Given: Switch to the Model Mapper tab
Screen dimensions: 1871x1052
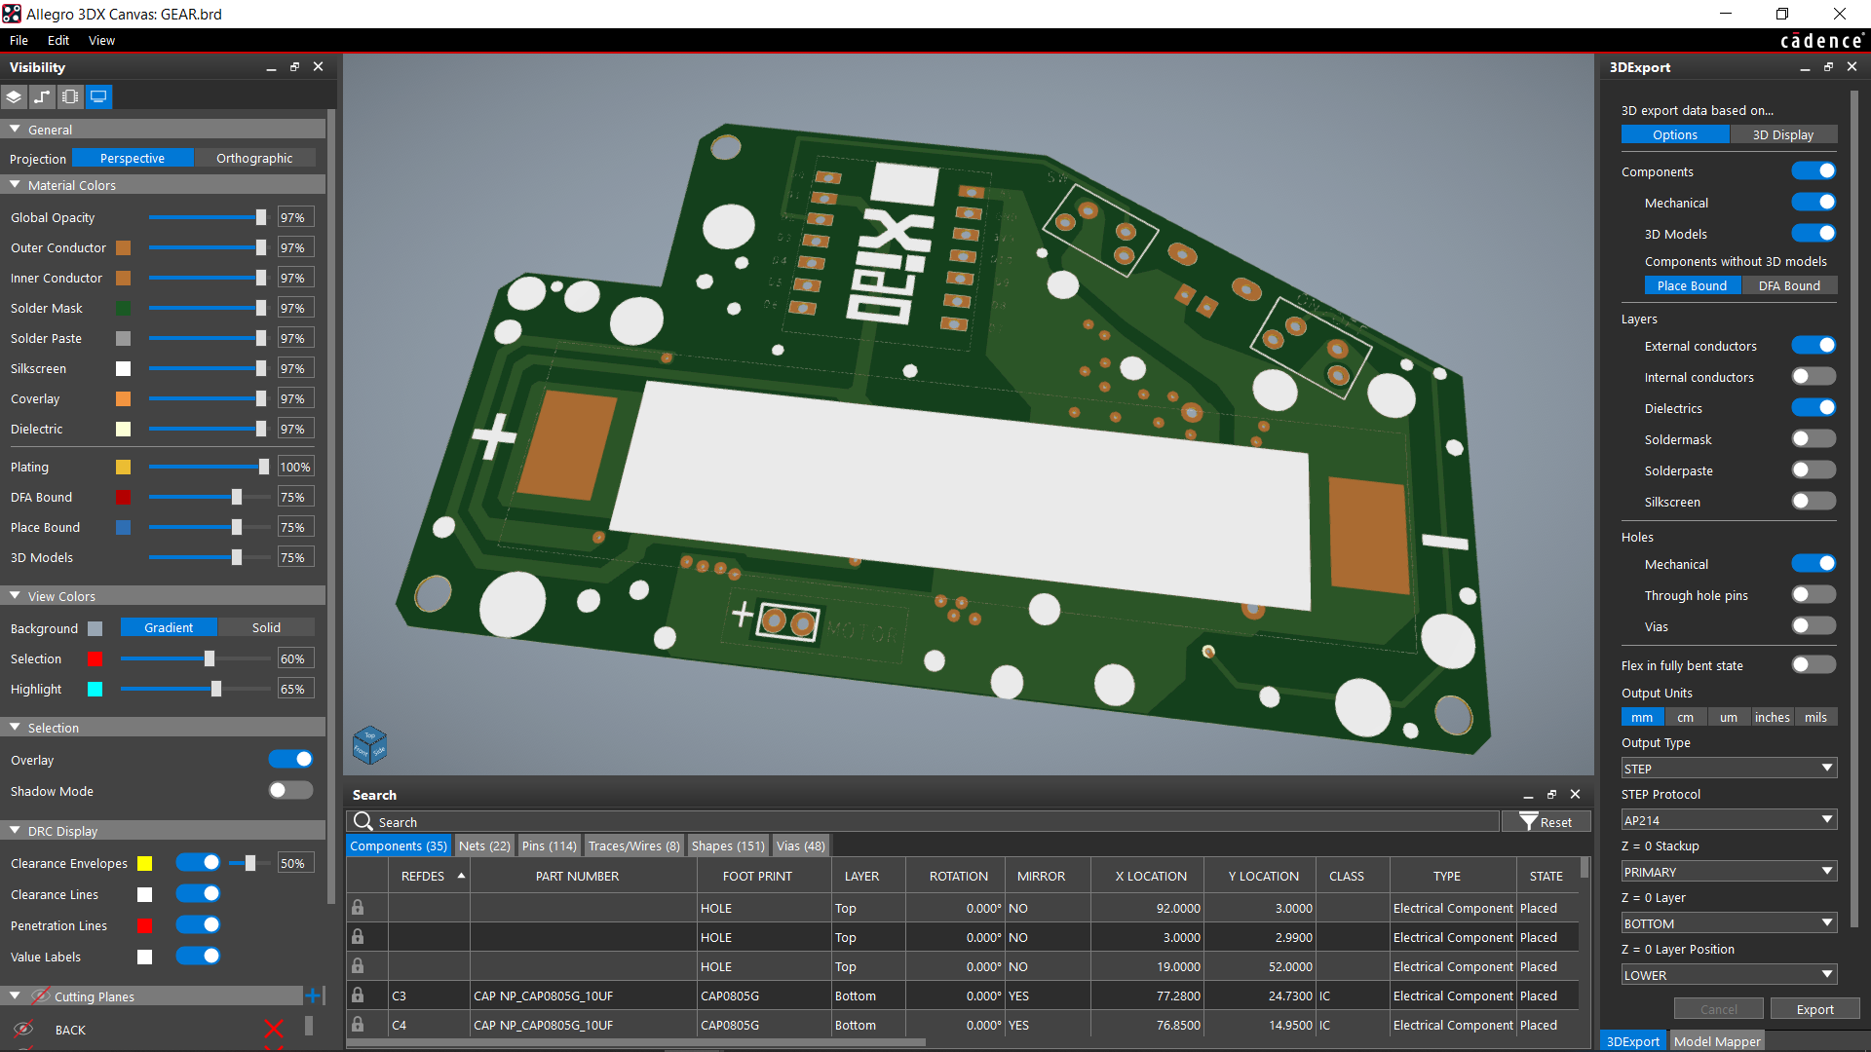Looking at the screenshot, I should coord(1717,1041).
